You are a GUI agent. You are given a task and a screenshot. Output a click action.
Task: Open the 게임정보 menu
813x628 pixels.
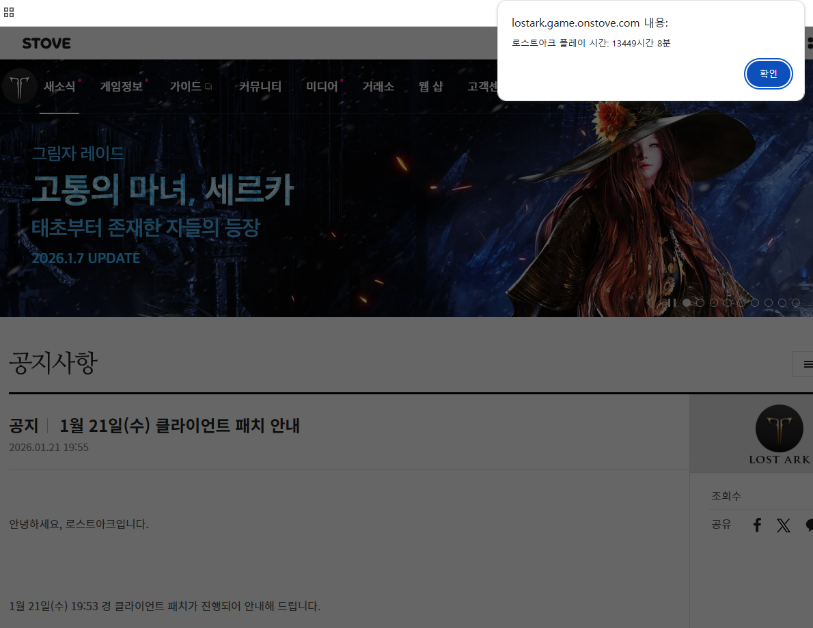tap(122, 87)
